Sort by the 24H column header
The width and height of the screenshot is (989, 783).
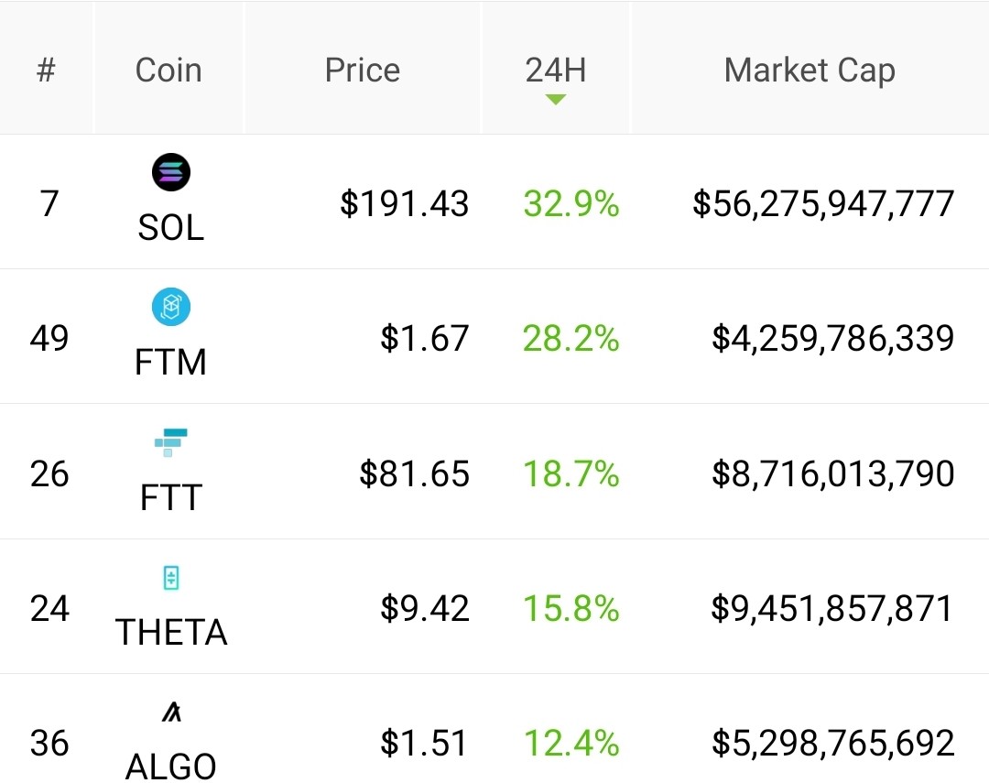point(556,70)
